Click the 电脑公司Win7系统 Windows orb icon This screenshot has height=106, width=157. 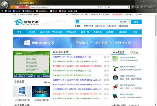[115, 78]
